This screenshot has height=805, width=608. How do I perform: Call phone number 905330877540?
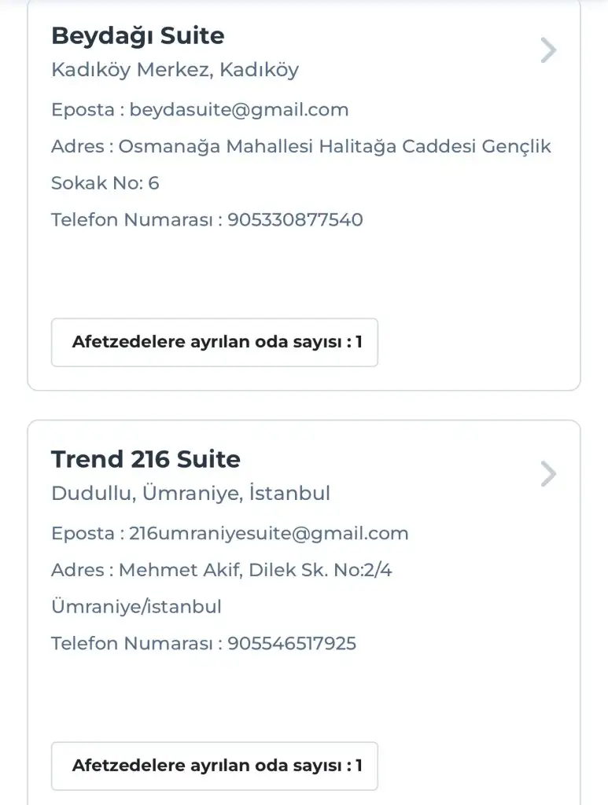click(295, 220)
